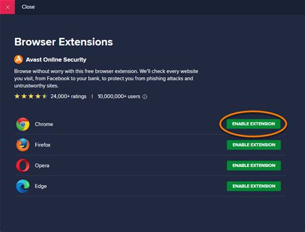305x232 pixels.
Task: Click the Edge browser icon
Action: tap(23, 186)
